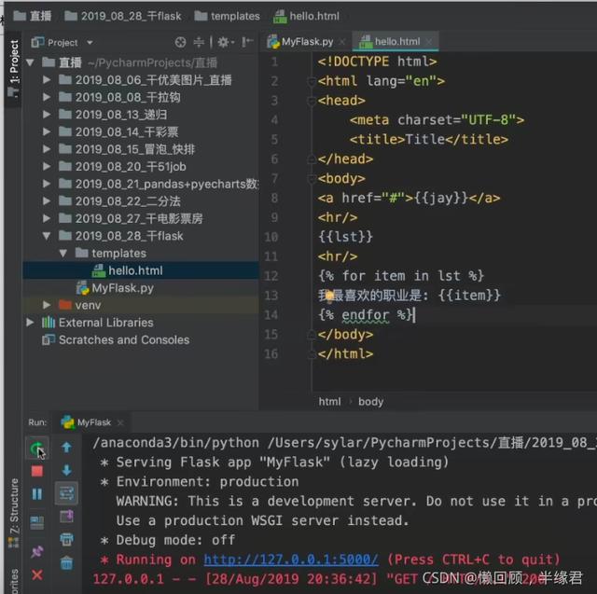This screenshot has height=594, width=597.
Task: Jump down the stack trace with down arrow
Action: coord(66,471)
